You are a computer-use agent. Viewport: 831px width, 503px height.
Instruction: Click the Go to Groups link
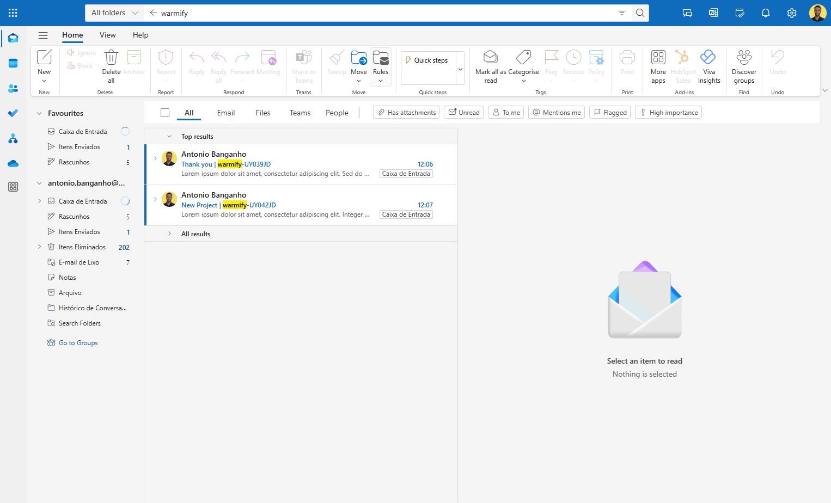(x=78, y=343)
